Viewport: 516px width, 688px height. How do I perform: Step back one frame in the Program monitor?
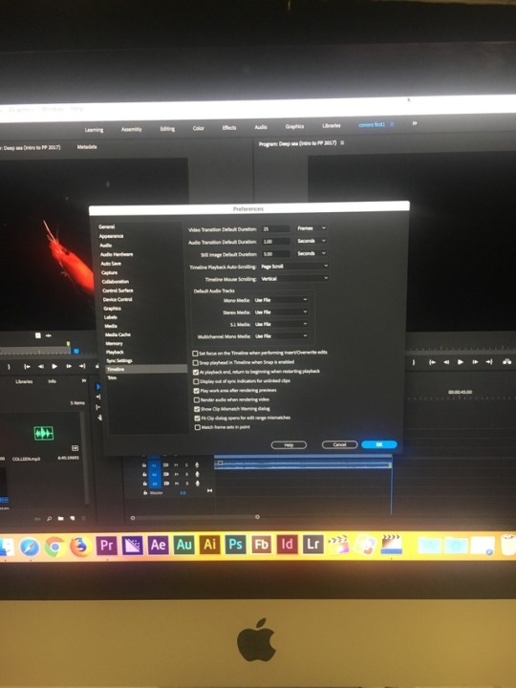[446, 362]
